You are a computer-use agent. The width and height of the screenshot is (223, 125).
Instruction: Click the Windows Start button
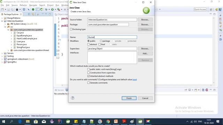click(x=3, y=122)
